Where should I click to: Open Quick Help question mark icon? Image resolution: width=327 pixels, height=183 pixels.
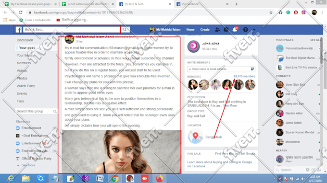[x=245, y=30]
